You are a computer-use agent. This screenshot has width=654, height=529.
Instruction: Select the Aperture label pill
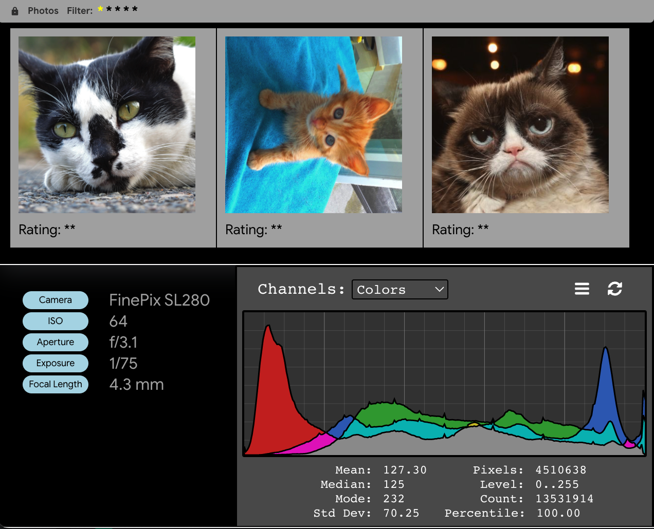pyautogui.click(x=56, y=342)
